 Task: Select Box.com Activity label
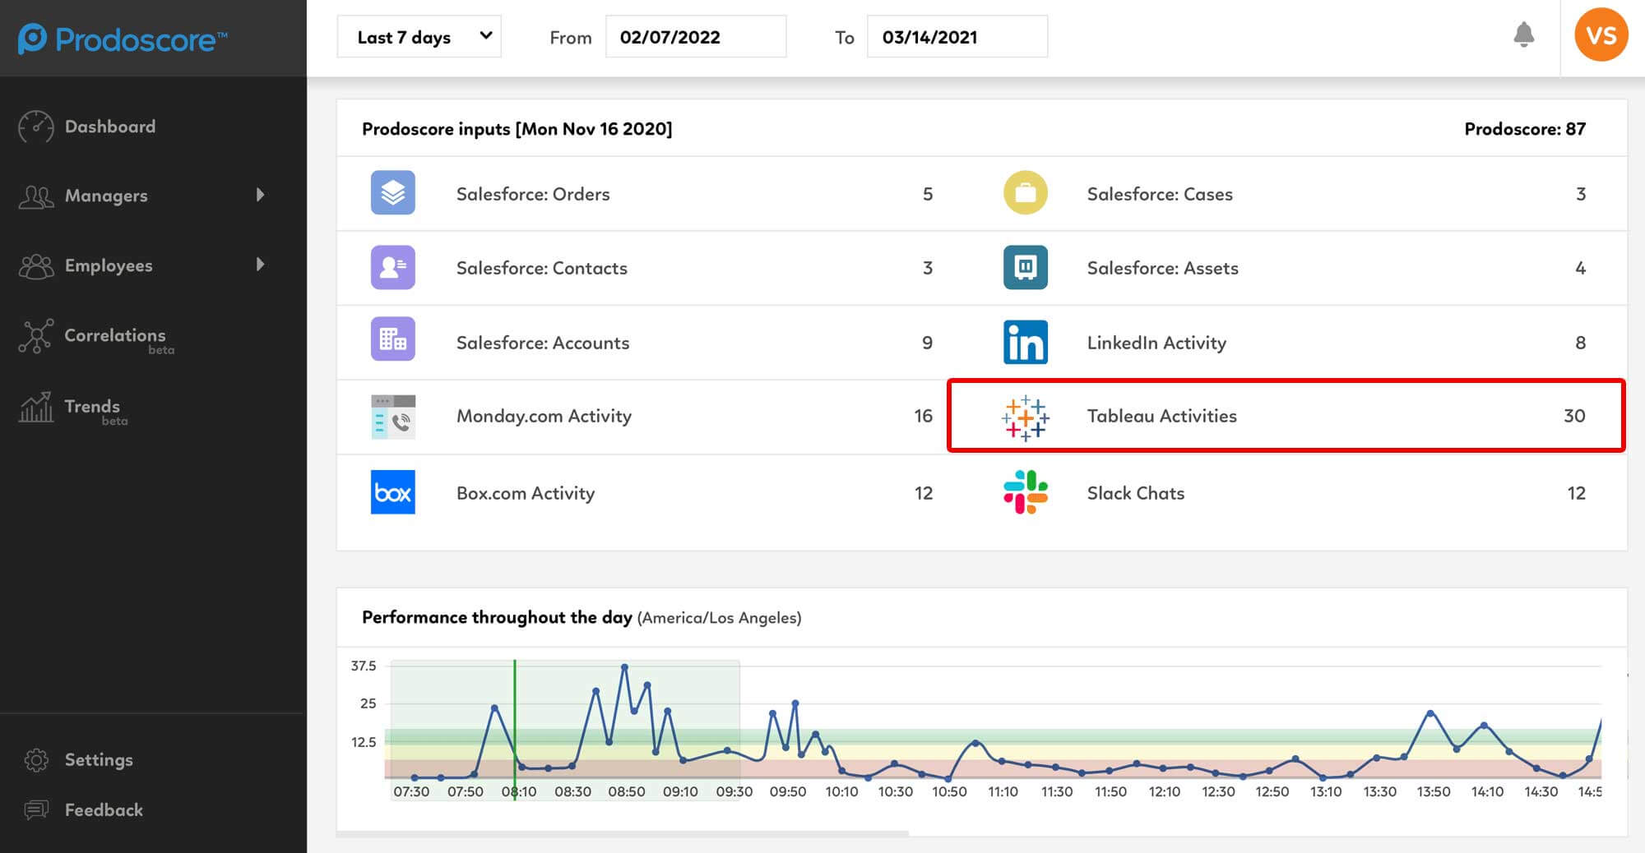click(526, 493)
